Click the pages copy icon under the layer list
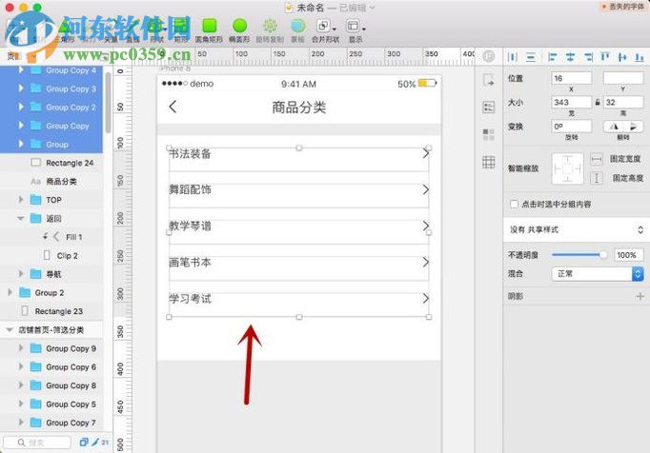The image size is (650, 453). click(84, 442)
